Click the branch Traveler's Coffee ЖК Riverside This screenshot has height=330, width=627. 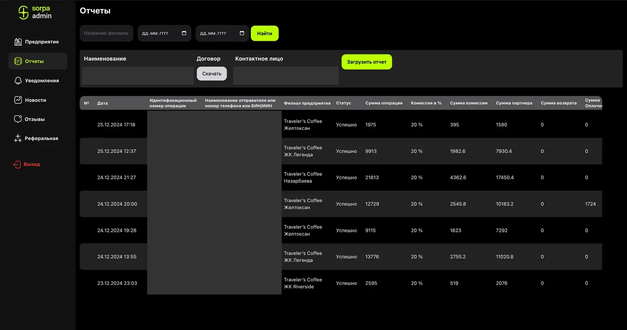click(x=303, y=283)
